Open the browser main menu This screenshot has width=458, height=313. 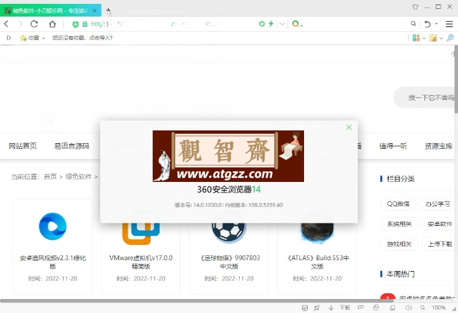[449, 24]
